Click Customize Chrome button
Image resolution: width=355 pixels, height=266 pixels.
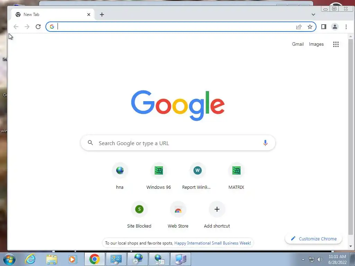click(x=313, y=239)
